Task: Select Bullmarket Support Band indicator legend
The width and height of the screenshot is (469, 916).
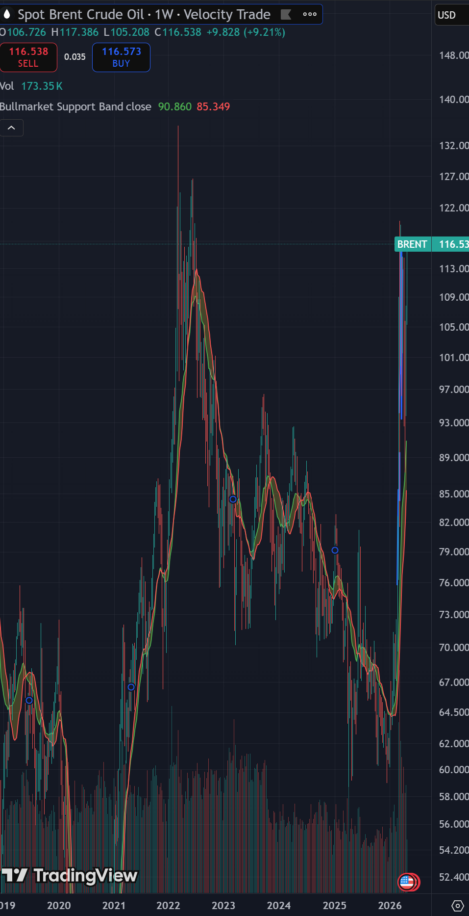Action: (x=75, y=106)
